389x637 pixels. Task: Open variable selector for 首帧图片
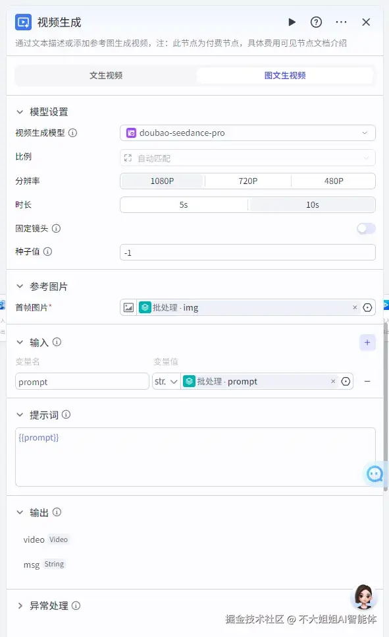click(x=367, y=307)
